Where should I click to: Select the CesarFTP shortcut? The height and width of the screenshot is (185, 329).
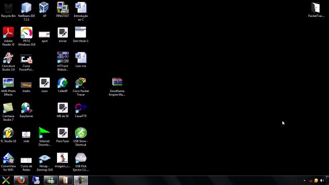click(x=81, y=110)
